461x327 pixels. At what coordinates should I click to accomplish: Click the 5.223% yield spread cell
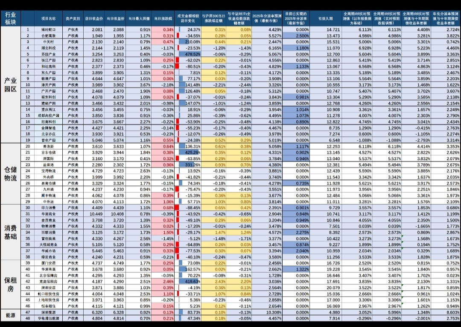tap(416, 48)
